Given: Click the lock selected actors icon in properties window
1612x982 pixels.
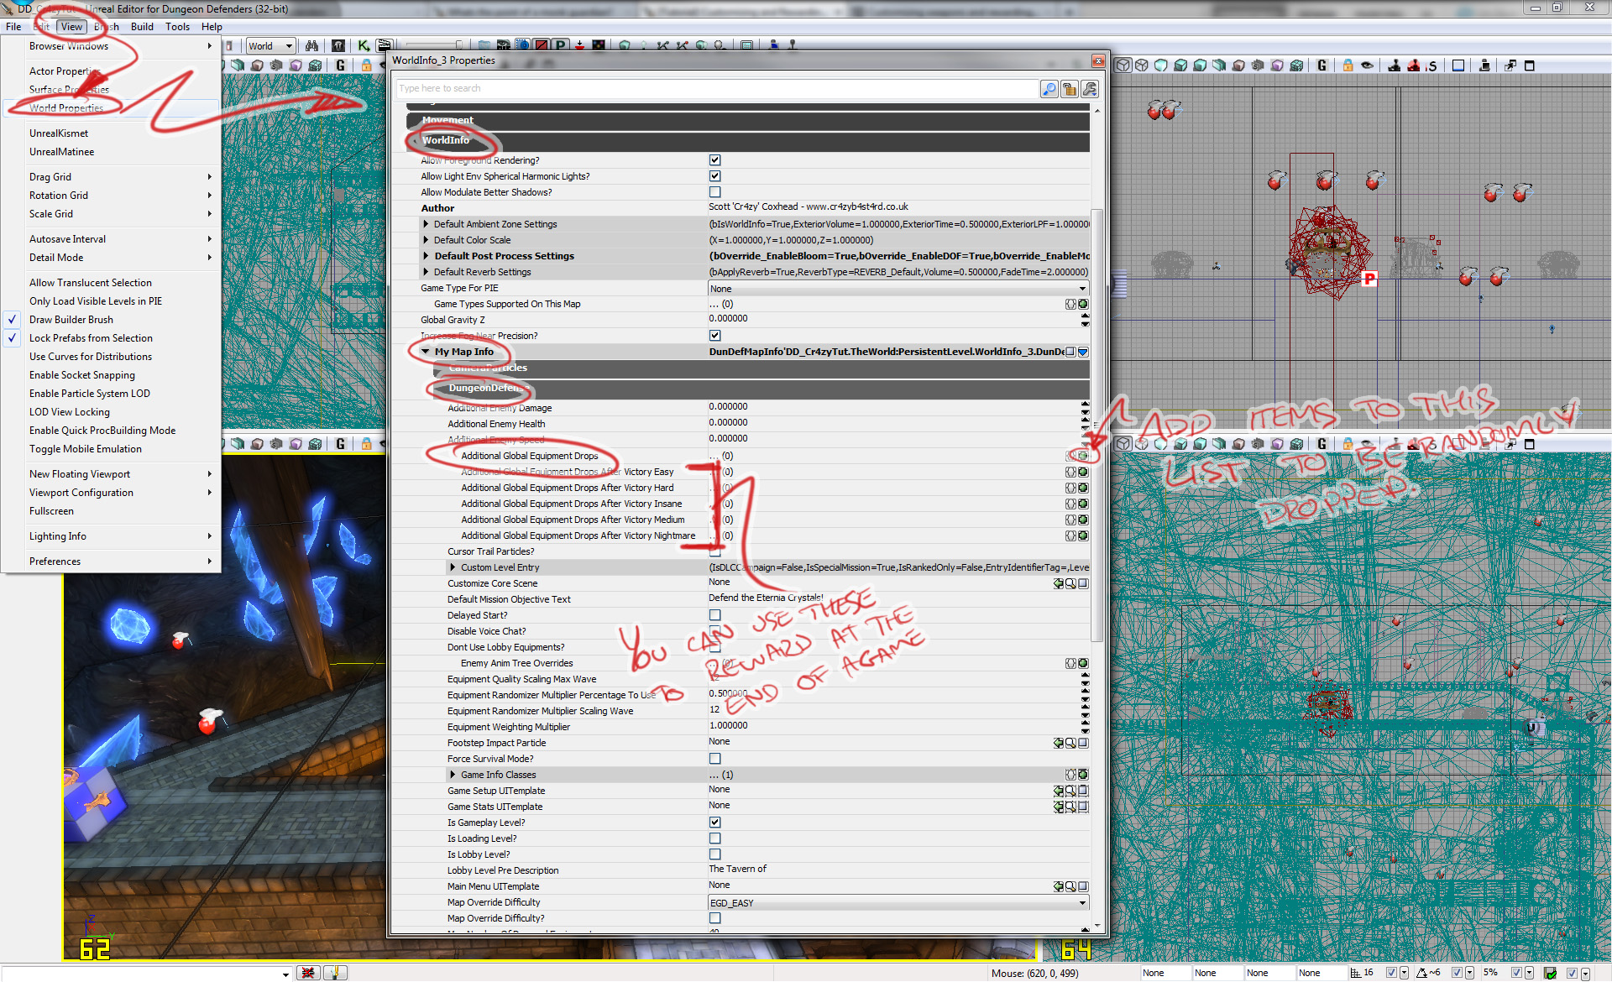Looking at the screenshot, I should pyautogui.click(x=1069, y=89).
